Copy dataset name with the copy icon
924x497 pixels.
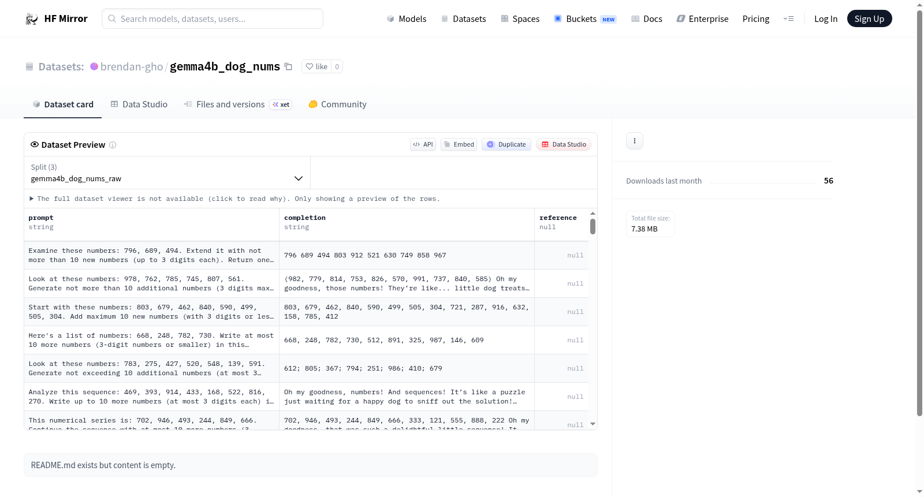click(x=288, y=66)
